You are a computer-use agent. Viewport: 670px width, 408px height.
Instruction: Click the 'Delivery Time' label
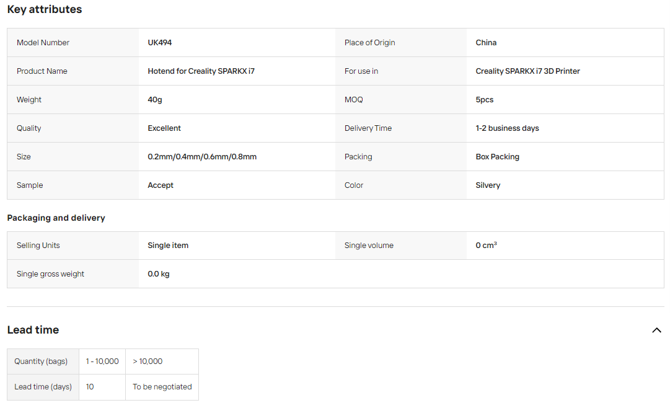tap(368, 128)
